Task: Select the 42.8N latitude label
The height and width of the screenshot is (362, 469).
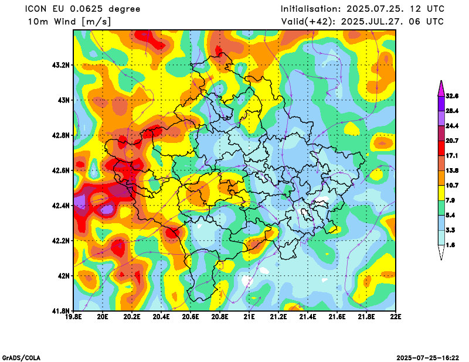Action: [x=61, y=135]
